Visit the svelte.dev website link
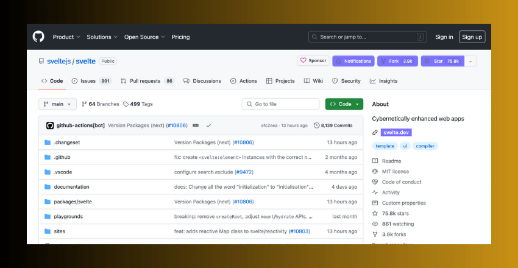Viewport: 518px width, 268px height. (396, 132)
